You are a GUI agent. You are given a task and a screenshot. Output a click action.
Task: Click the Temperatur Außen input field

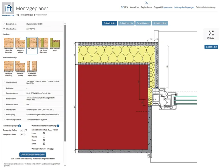coord(22,130)
